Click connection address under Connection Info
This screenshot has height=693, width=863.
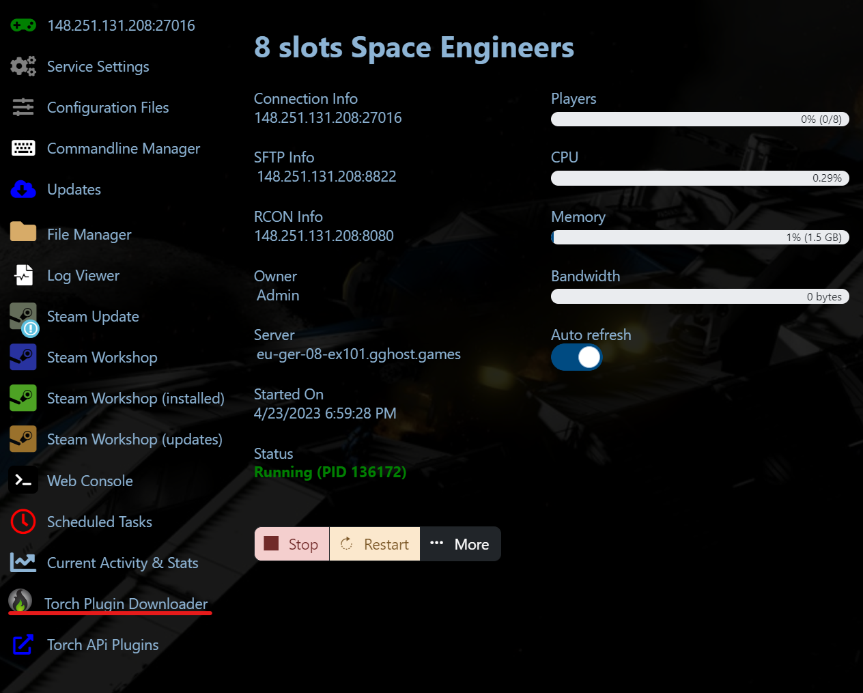point(328,117)
